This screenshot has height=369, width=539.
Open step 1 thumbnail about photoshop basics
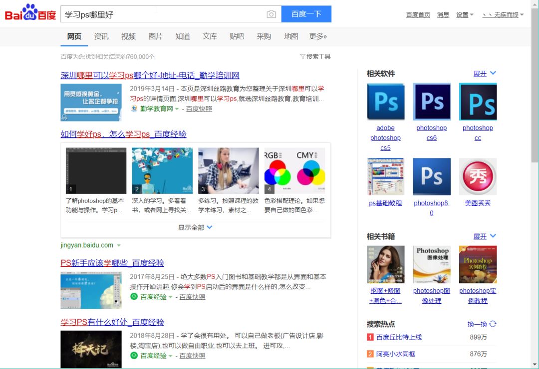pyautogui.click(x=96, y=170)
